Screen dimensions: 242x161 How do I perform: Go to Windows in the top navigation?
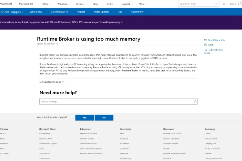pos(62,4)
